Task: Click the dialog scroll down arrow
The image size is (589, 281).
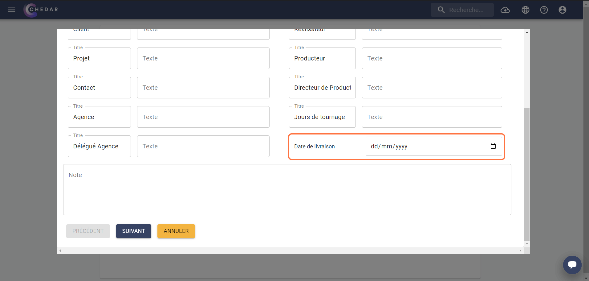Action: [527, 244]
